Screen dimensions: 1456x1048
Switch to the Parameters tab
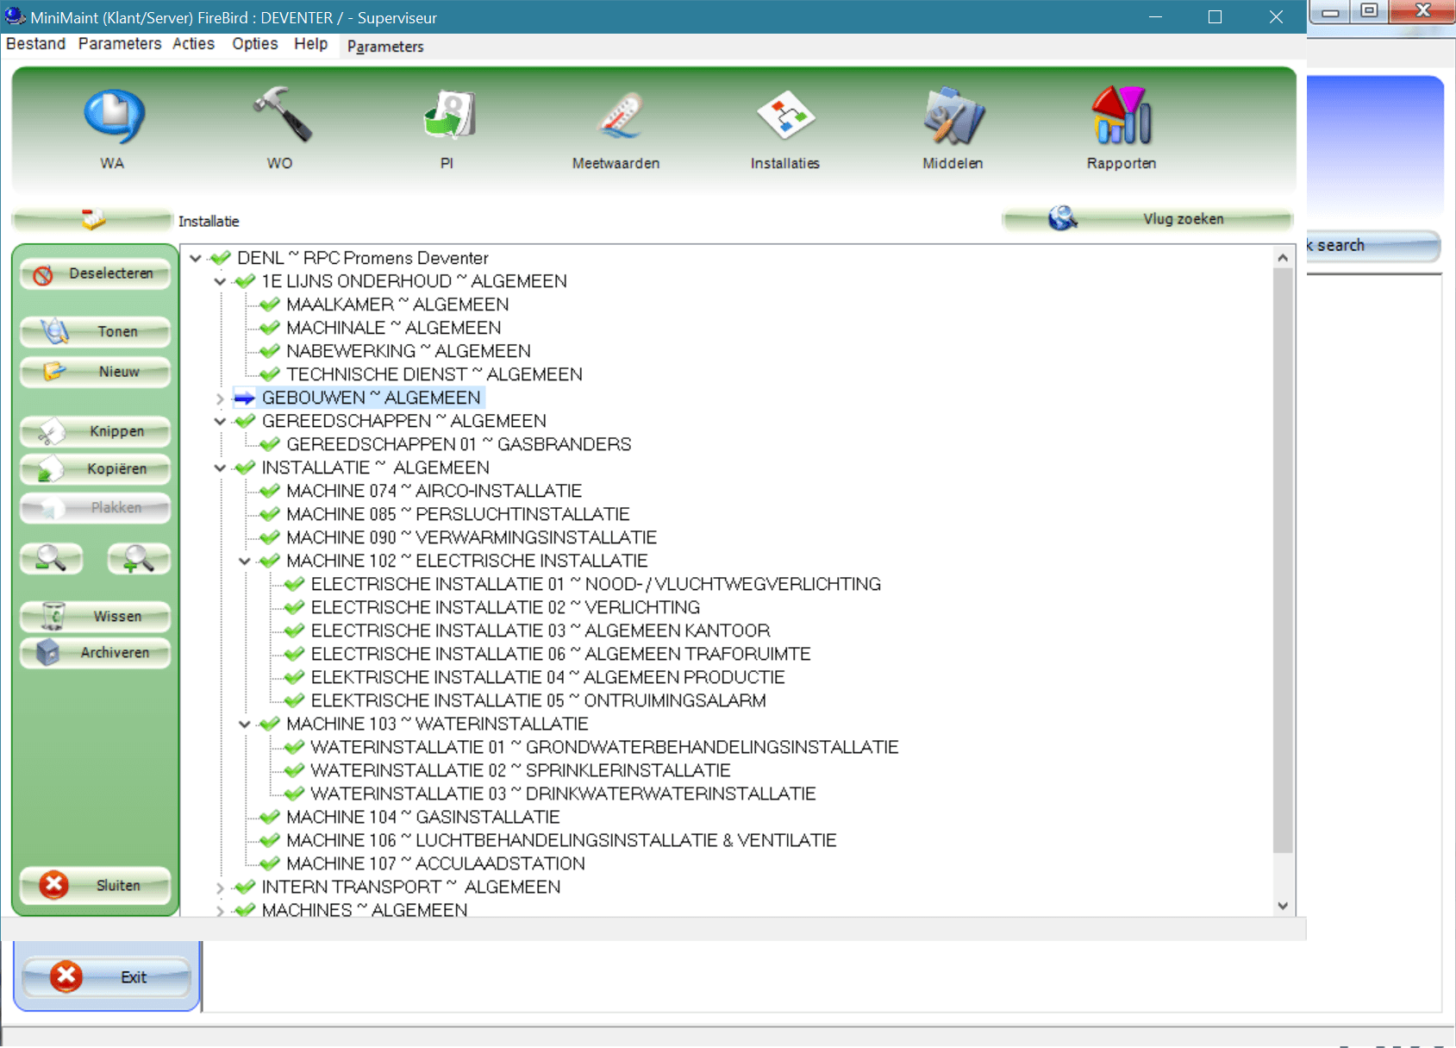point(384,47)
